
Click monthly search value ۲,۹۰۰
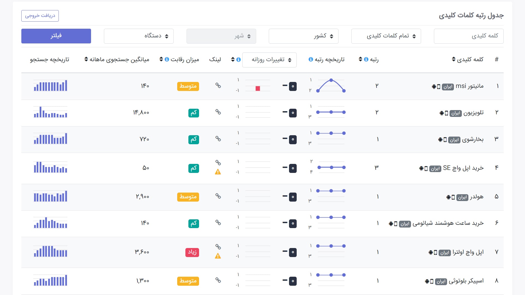tap(142, 197)
